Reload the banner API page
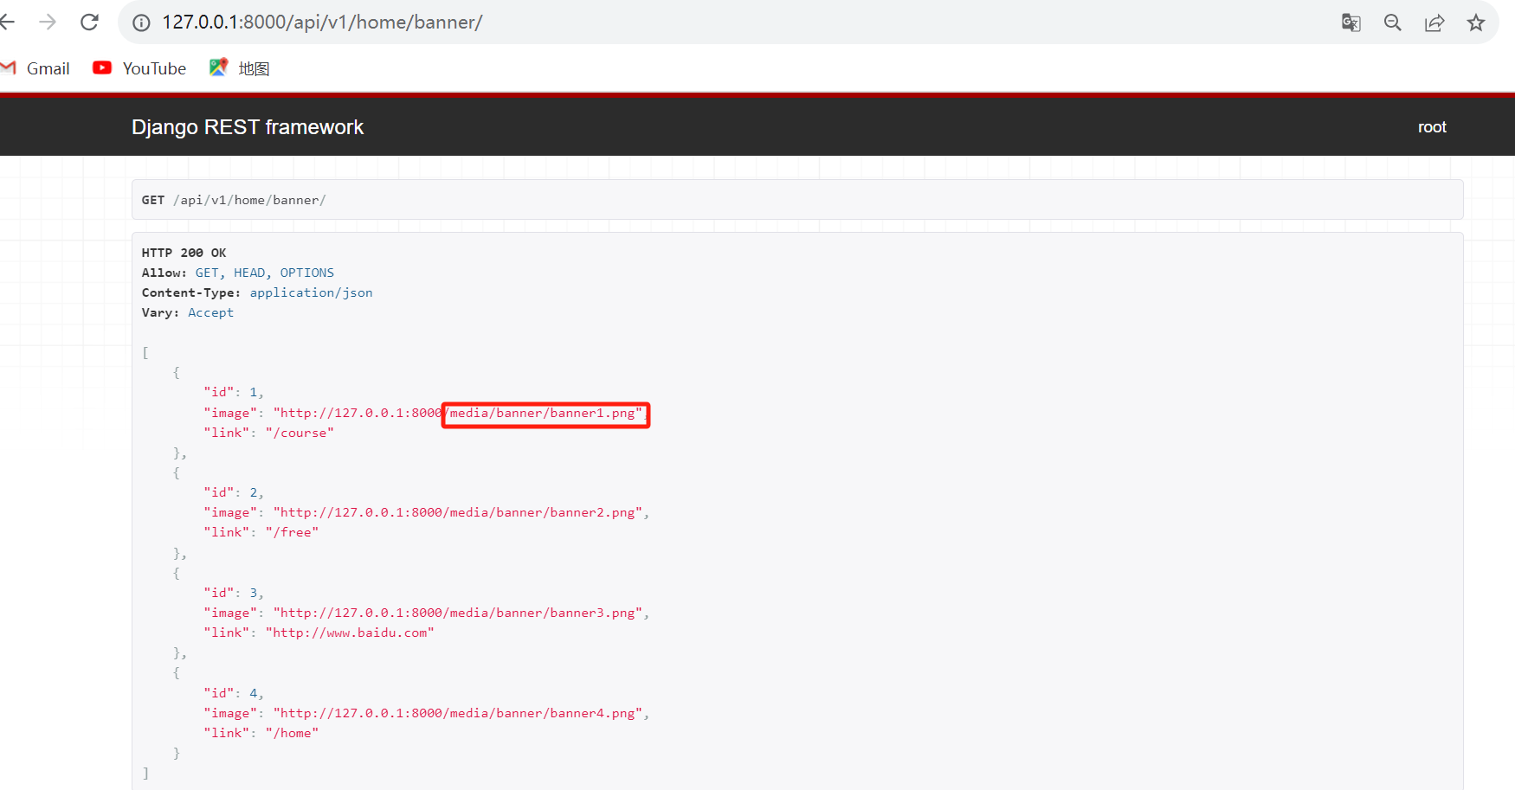The height and width of the screenshot is (790, 1515). 89,22
